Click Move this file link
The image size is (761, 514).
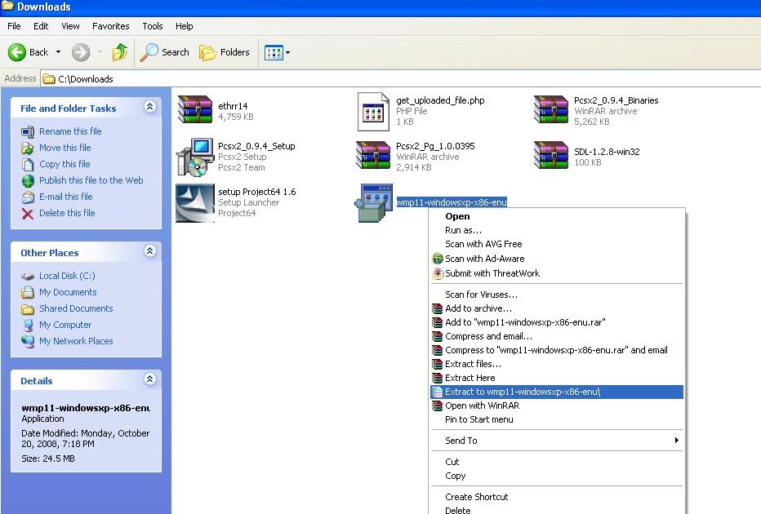(65, 148)
